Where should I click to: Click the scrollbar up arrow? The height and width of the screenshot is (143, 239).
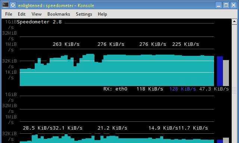pyautogui.click(x=234, y=22)
